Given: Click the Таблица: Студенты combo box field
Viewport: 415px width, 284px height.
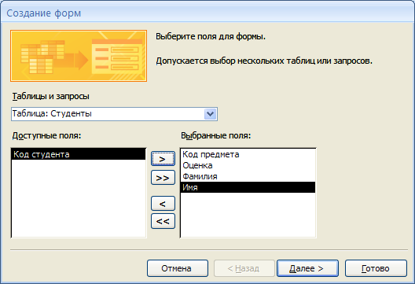Looking at the screenshot, I should tap(114, 114).
